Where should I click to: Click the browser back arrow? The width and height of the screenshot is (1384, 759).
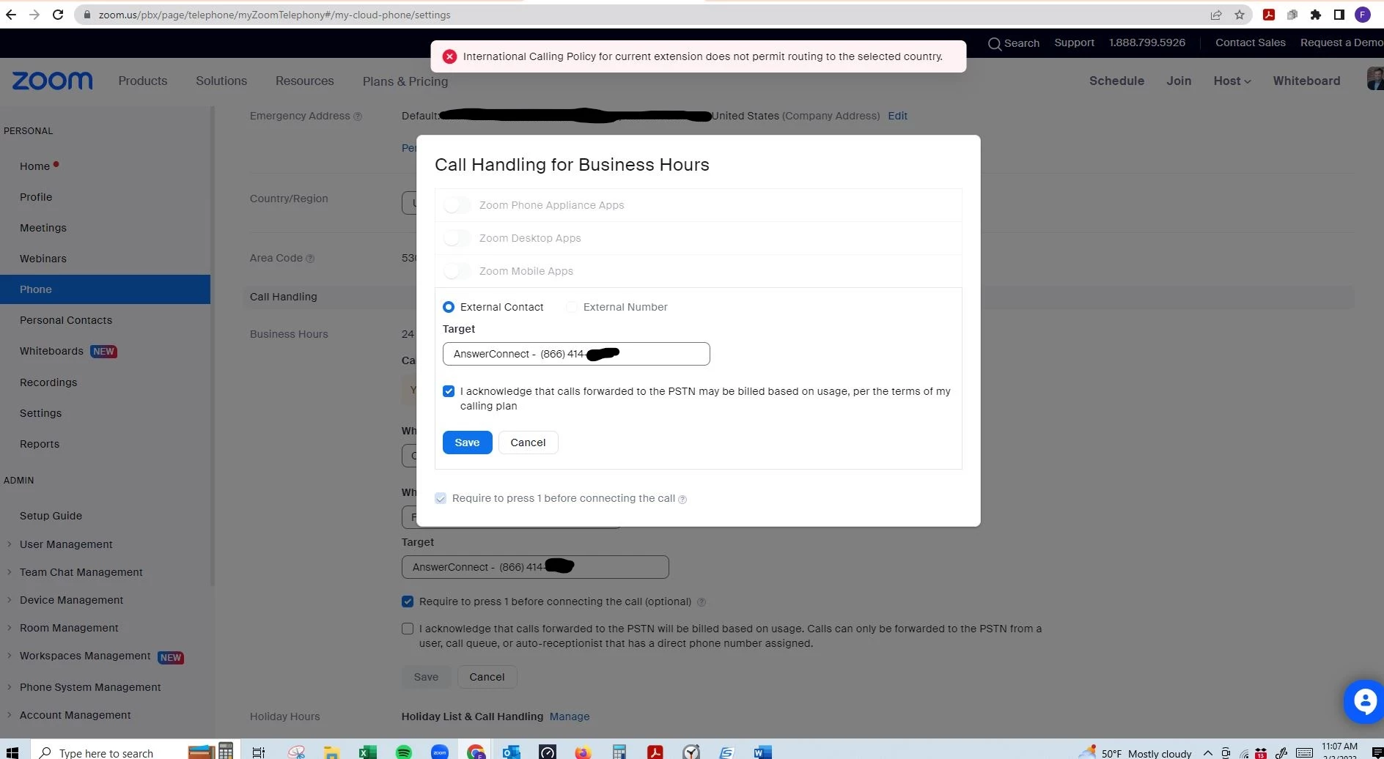[11, 15]
